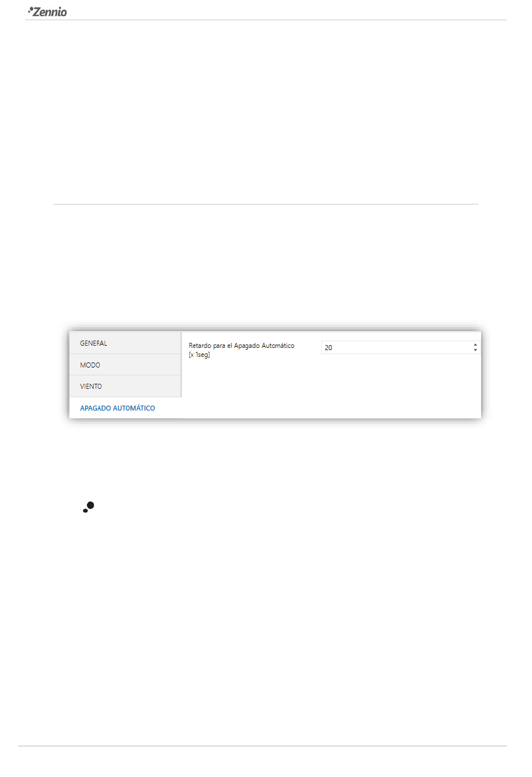The height and width of the screenshot is (777, 532).
Task: Click the dots emblem of Zennio logo
Action: click(x=30, y=10)
